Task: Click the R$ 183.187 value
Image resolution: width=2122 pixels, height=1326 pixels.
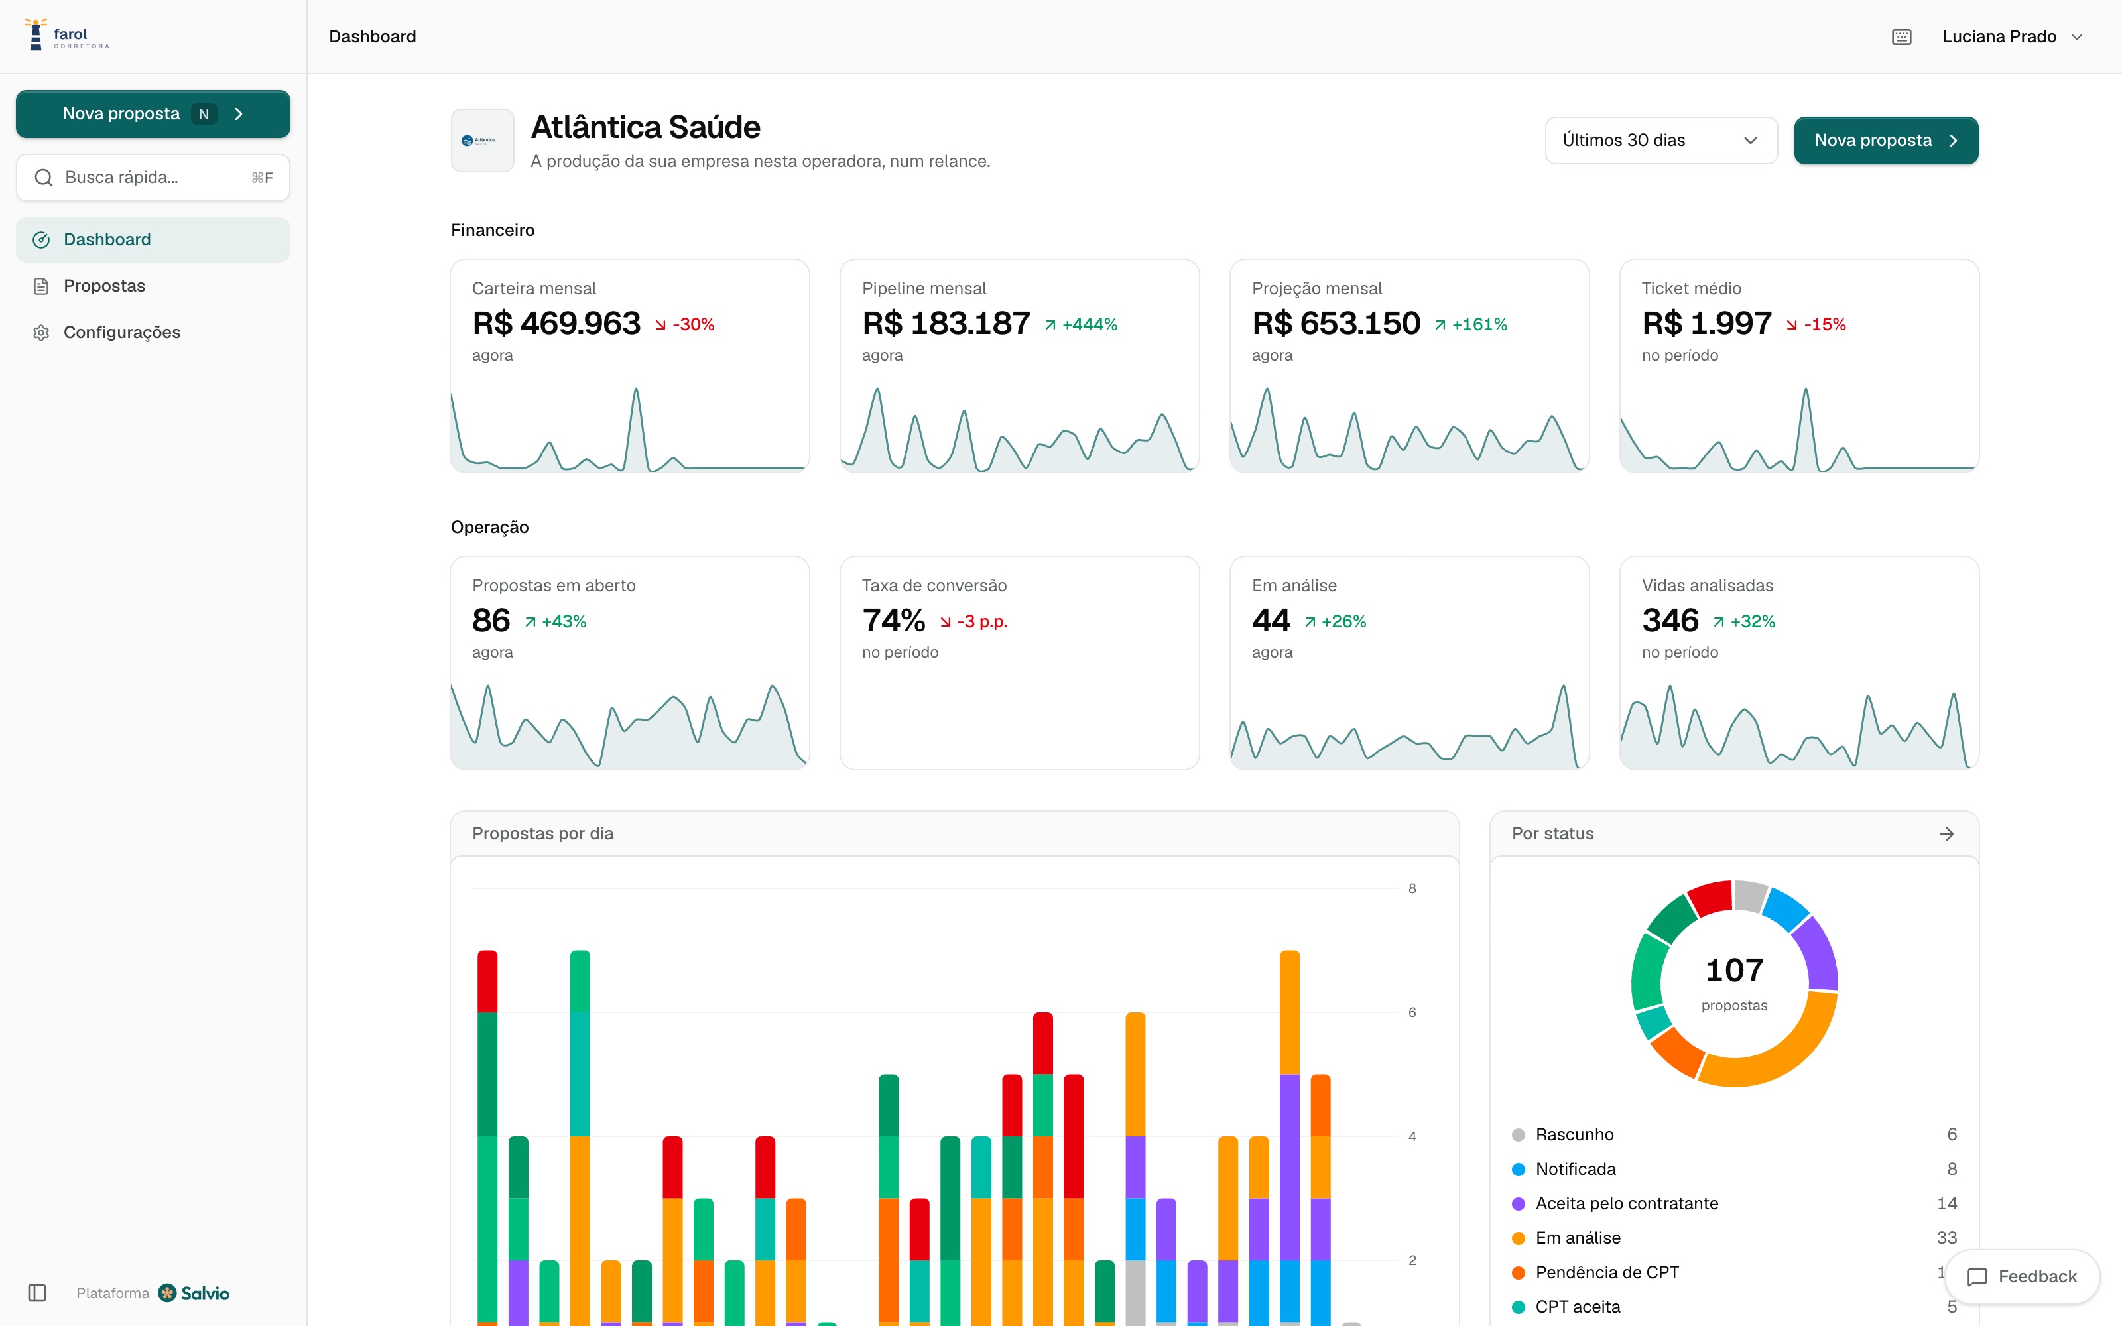Action: pos(945,324)
